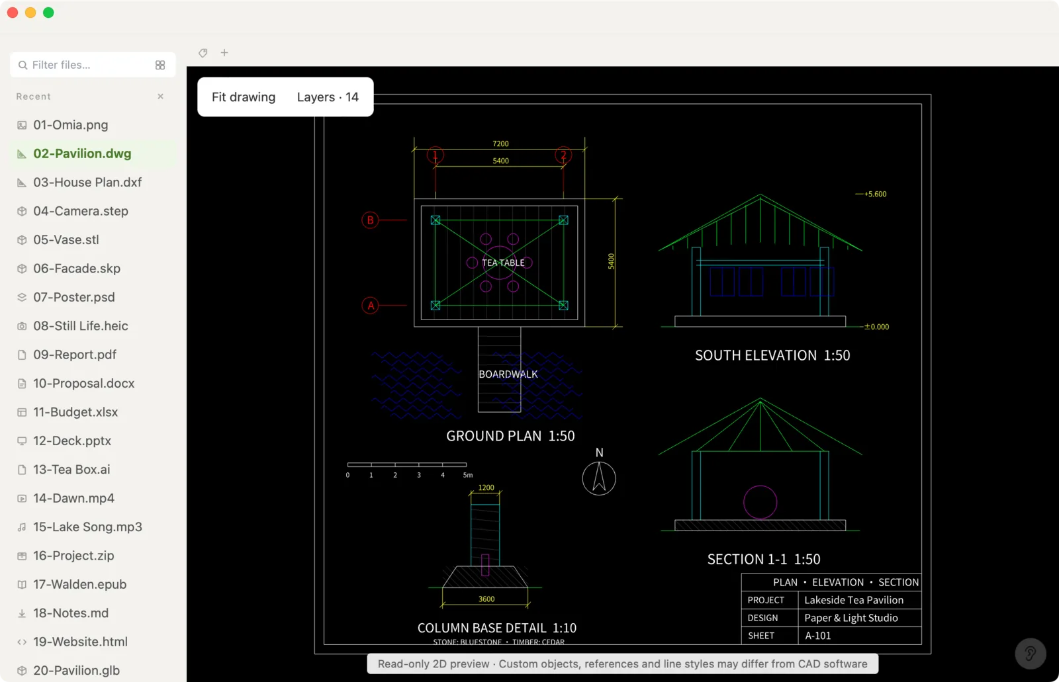Click the book icon beside 17-Walden.epub
Viewport: 1059px width, 682px height.
click(x=22, y=585)
